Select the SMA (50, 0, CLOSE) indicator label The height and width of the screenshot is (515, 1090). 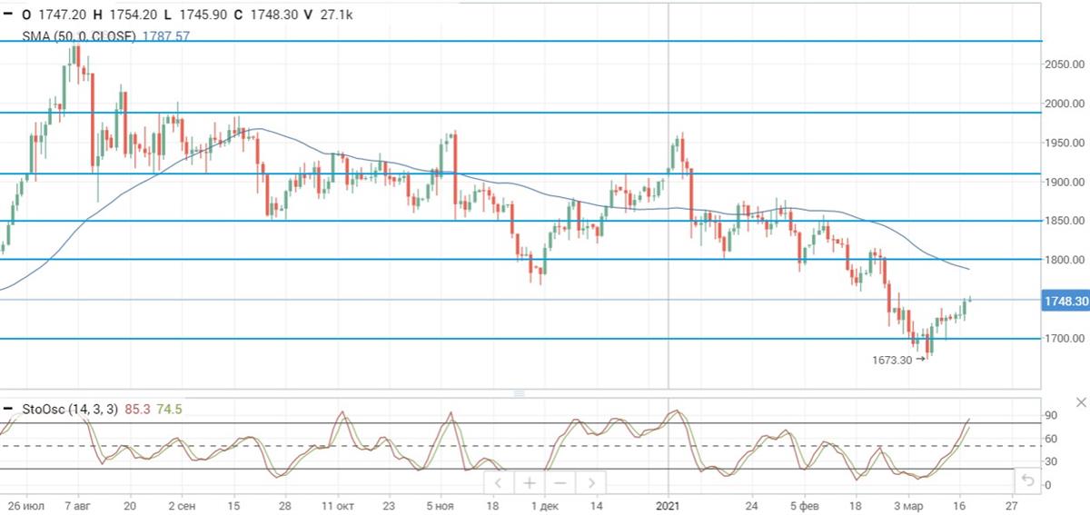click(x=80, y=36)
